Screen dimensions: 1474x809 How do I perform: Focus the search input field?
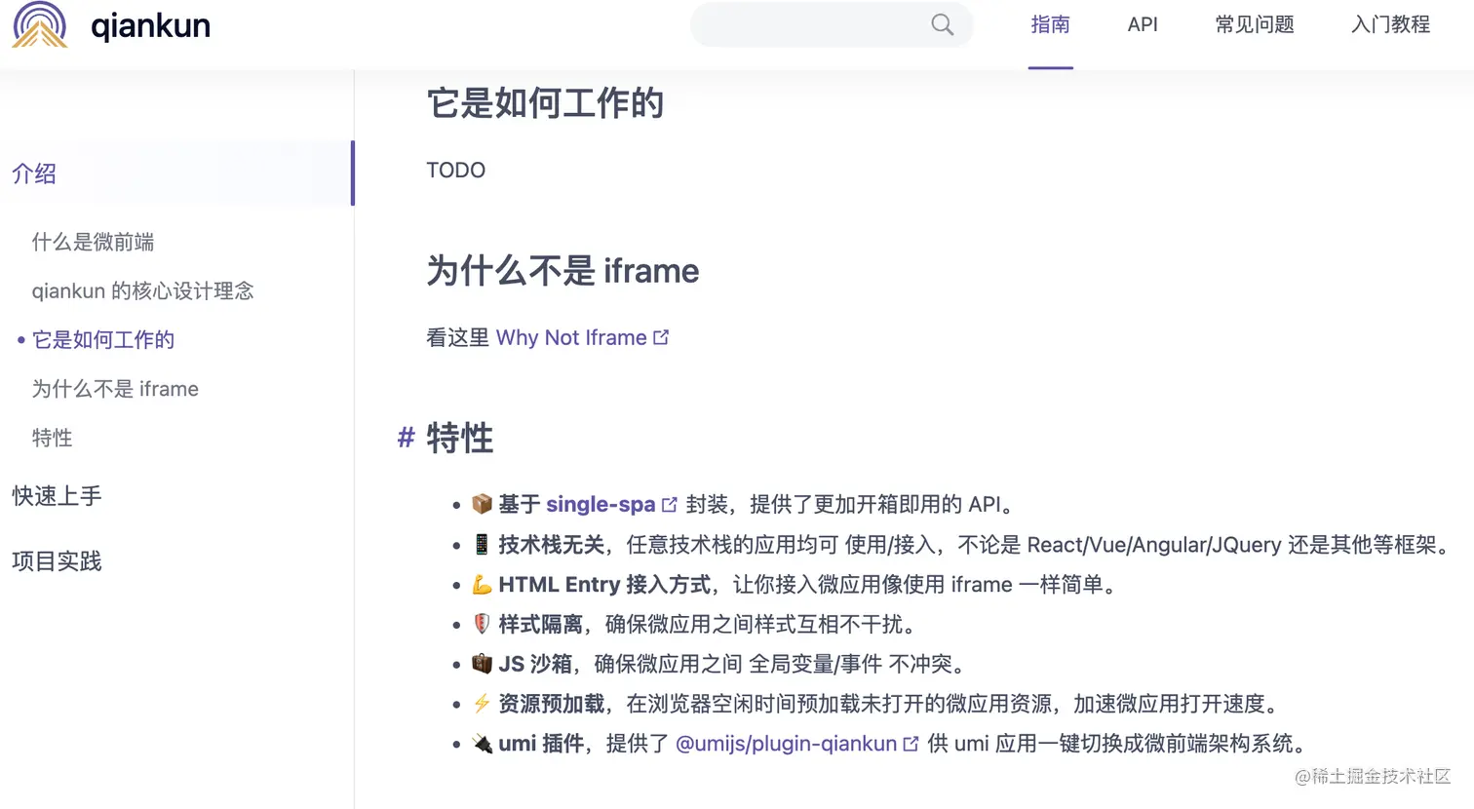coord(832,25)
